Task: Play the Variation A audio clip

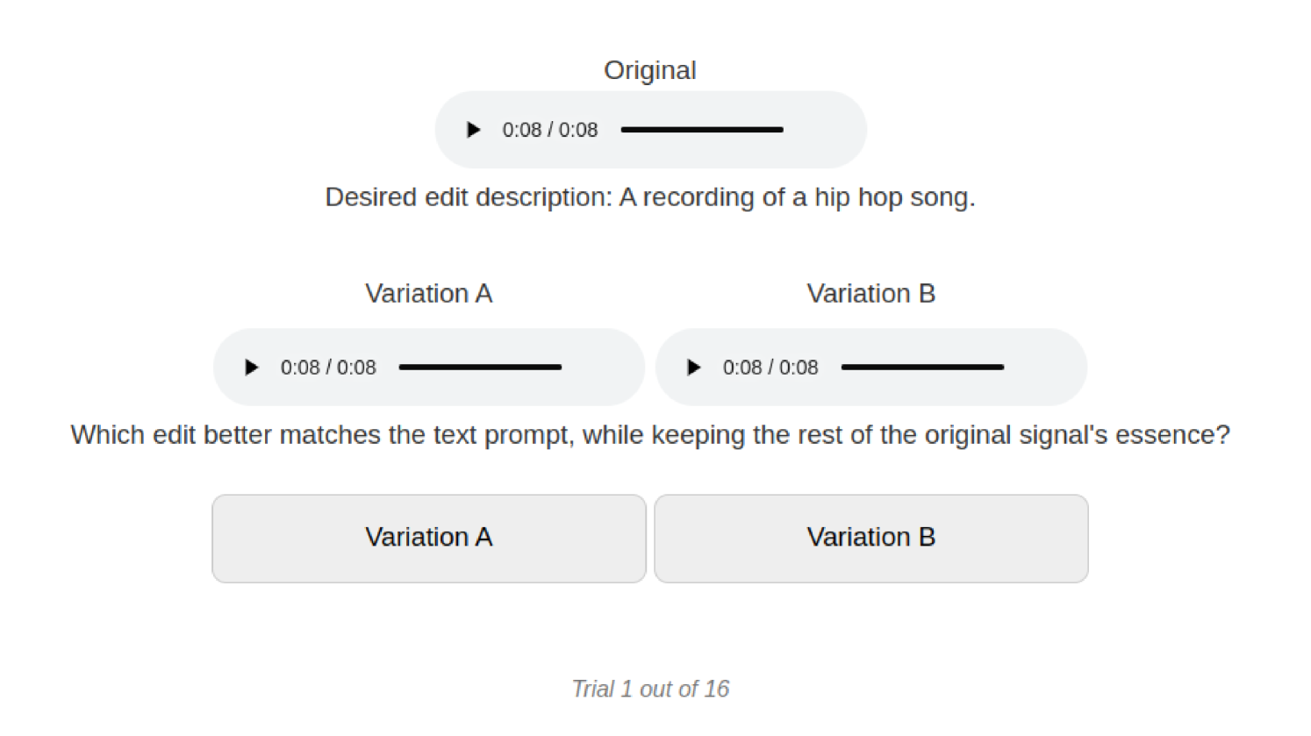Action: (x=252, y=368)
